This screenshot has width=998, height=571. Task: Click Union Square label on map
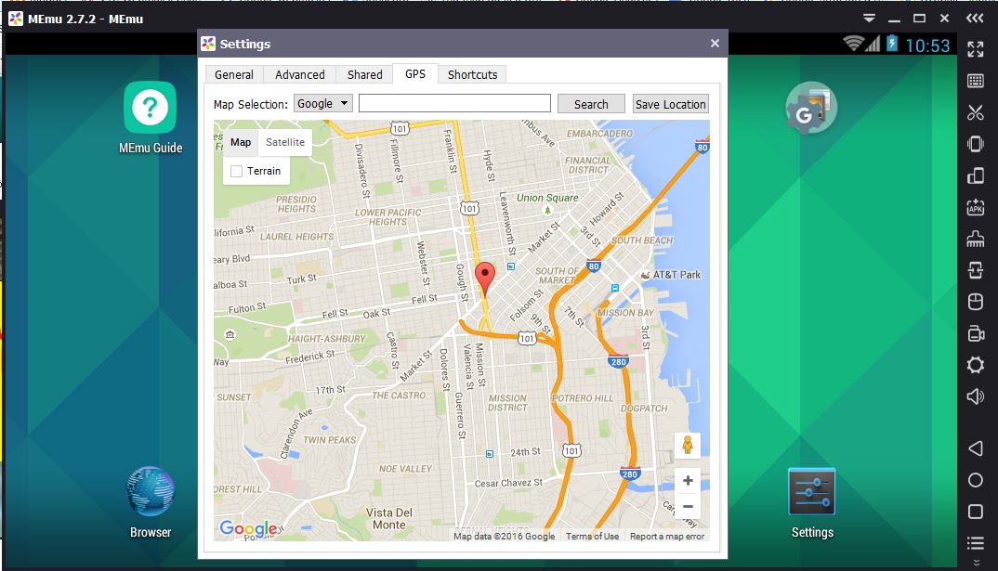tap(547, 198)
